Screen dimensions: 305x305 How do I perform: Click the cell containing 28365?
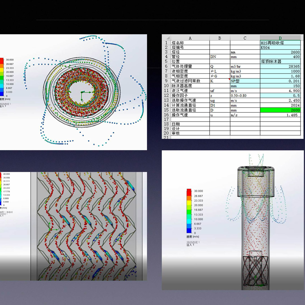click(x=280, y=66)
